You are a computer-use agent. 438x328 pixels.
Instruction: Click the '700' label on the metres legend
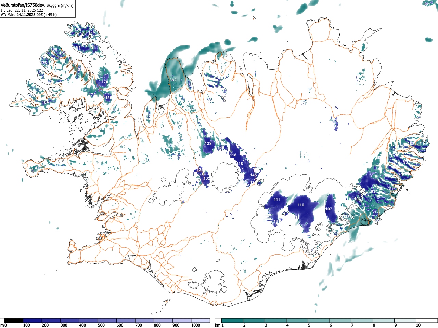coord(139,325)
